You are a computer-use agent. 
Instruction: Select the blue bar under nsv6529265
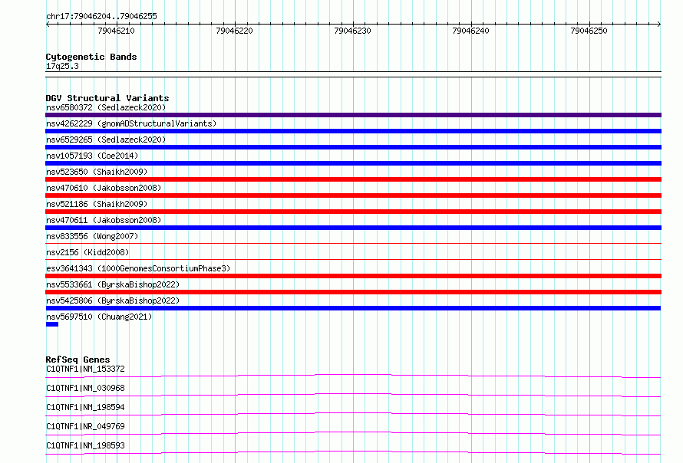point(353,147)
